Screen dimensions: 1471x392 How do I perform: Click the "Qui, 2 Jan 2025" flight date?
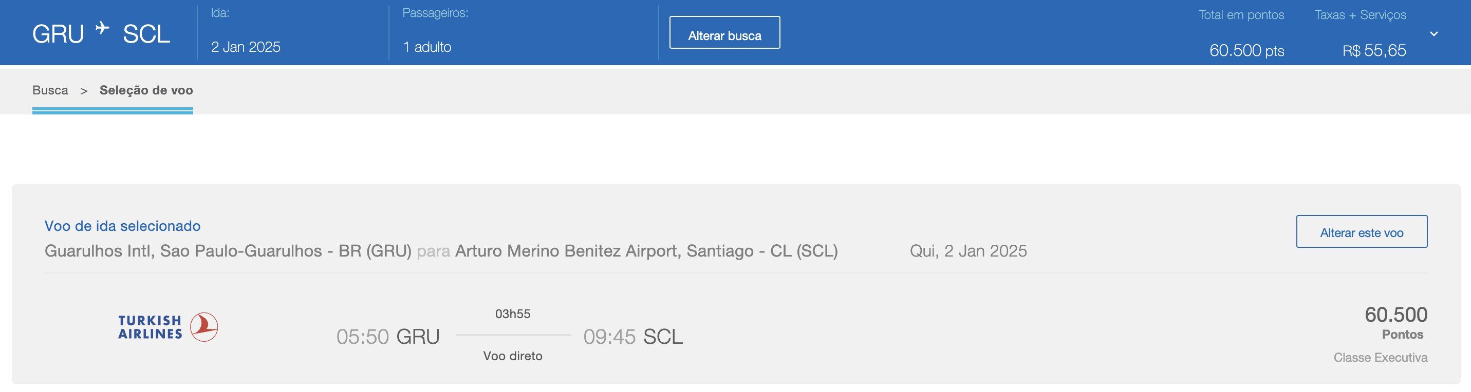[968, 251]
